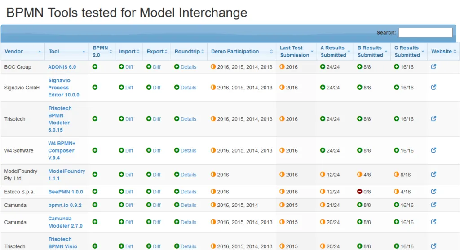
Task: Click green plus icon beside W4 Software 24/24
Action: pos(323,150)
